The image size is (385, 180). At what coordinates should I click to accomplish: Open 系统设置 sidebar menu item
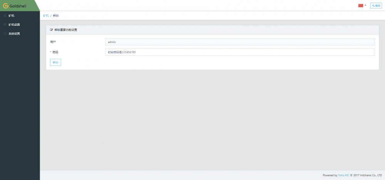click(x=20, y=33)
